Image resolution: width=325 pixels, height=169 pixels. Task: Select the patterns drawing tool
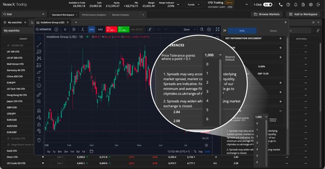tap(39, 58)
